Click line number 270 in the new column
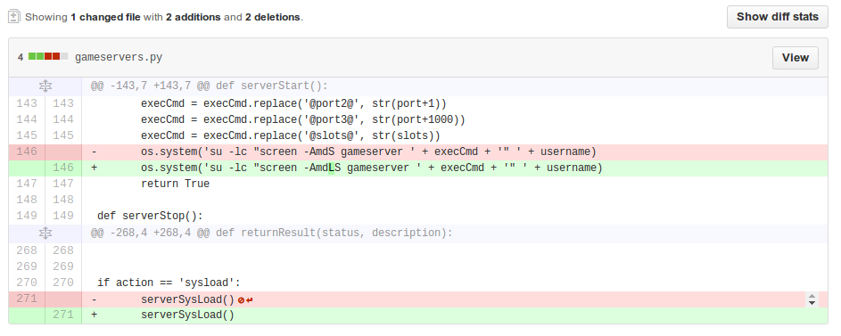This screenshot has height=336, width=841. pyautogui.click(x=63, y=283)
